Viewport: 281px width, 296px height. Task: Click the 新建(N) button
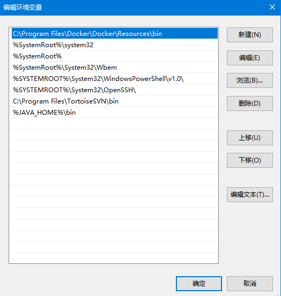(x=250, y=35)
